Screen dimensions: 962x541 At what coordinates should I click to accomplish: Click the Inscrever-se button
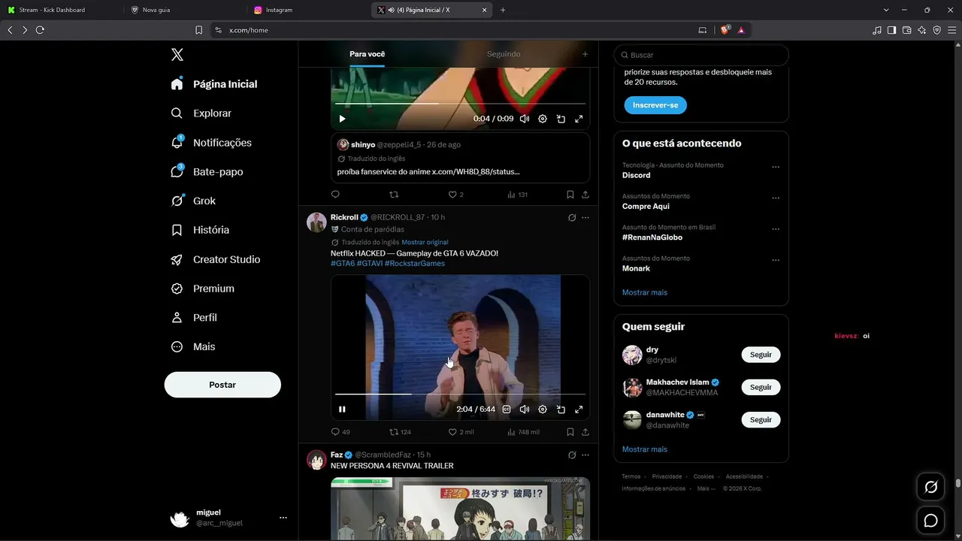pos(655,105)
